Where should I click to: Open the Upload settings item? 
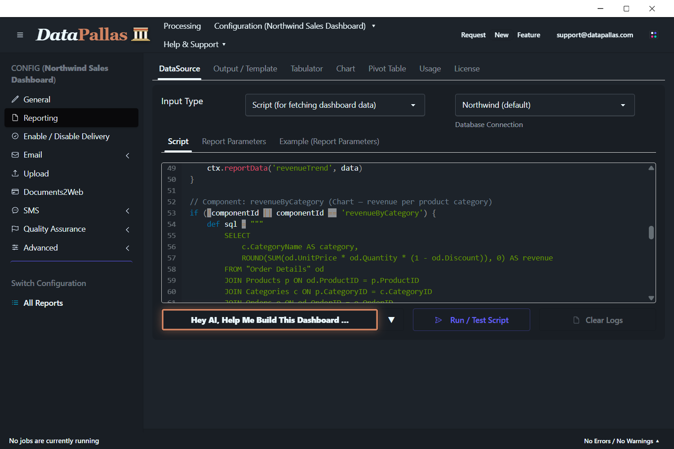pos(71,173)
